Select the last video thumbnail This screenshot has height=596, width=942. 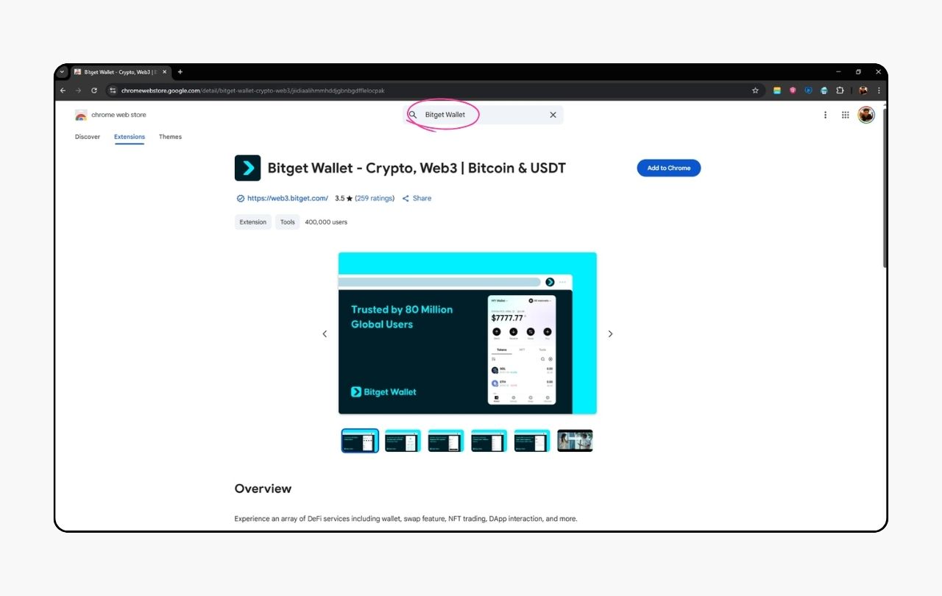576,441
